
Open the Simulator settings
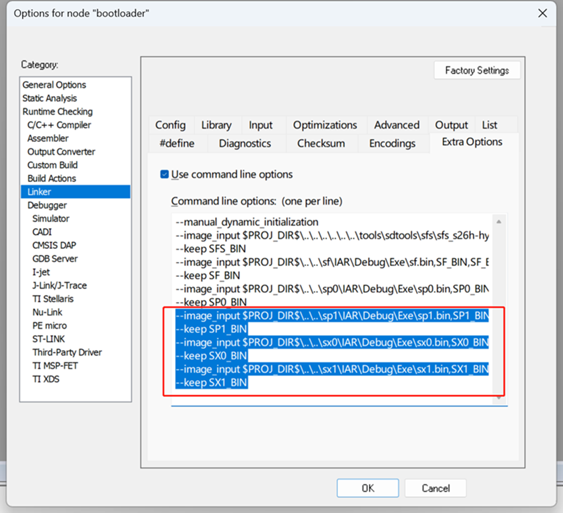pyautogui.click(x=51, y=219)
